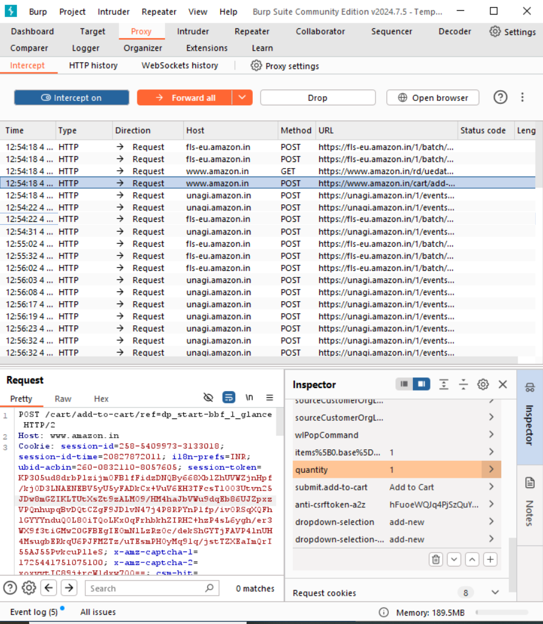Open Forward all dropdown arrow
Image resolution: width=543 pixels, height=624 pixels.
(x=242, y=97)
